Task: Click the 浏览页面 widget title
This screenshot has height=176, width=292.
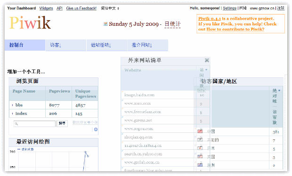Action: (27, 81)
